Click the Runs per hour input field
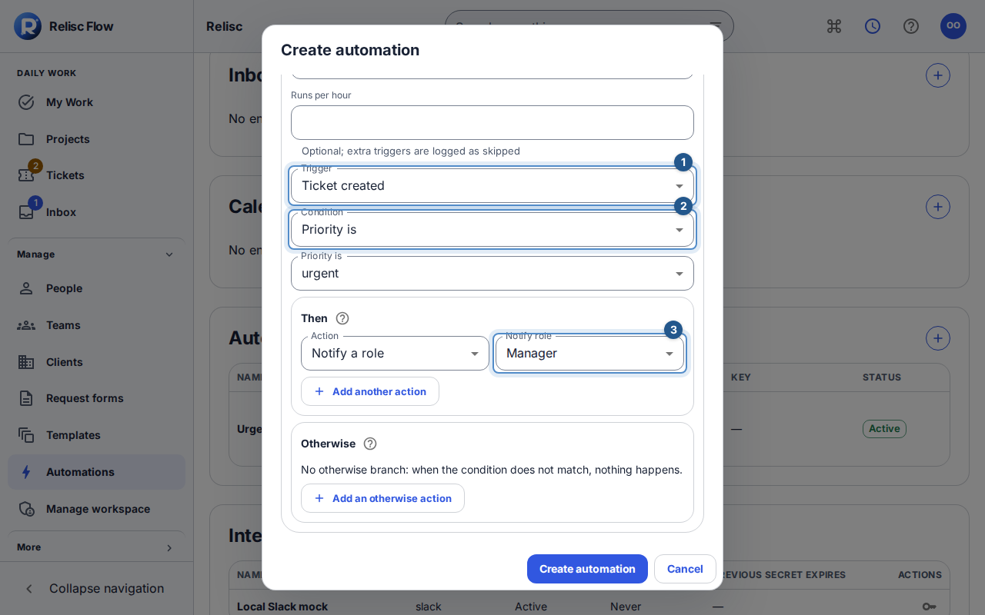Image resolution: width=985 pixels, height=615 pixels. pyautogui.click(x=492, y=123)
